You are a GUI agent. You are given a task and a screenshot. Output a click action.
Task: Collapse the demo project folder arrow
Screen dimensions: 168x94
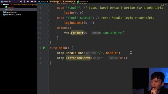coord(1,5)
